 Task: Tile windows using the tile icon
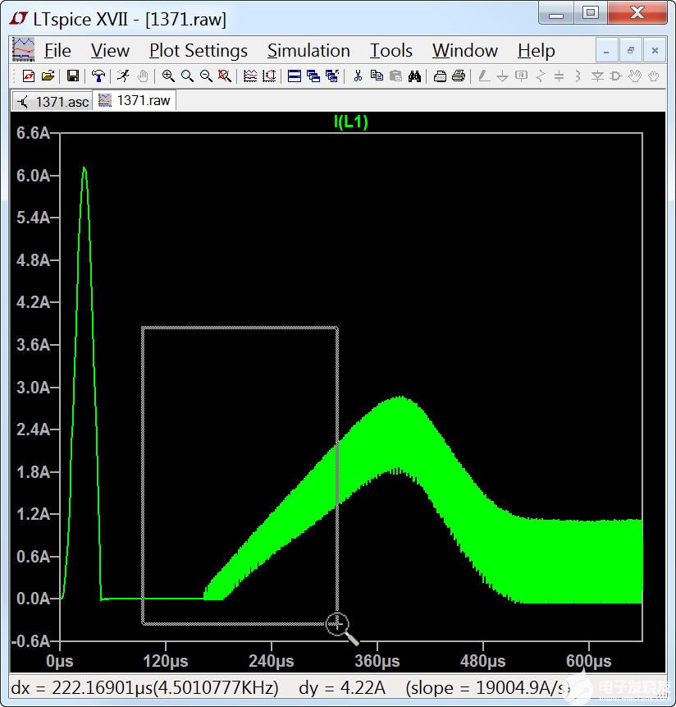[x=294, y=76]
